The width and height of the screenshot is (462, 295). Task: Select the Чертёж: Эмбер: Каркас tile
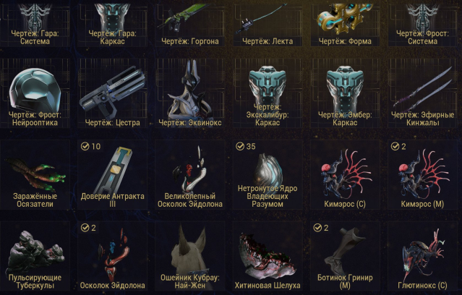click(345, 93)
